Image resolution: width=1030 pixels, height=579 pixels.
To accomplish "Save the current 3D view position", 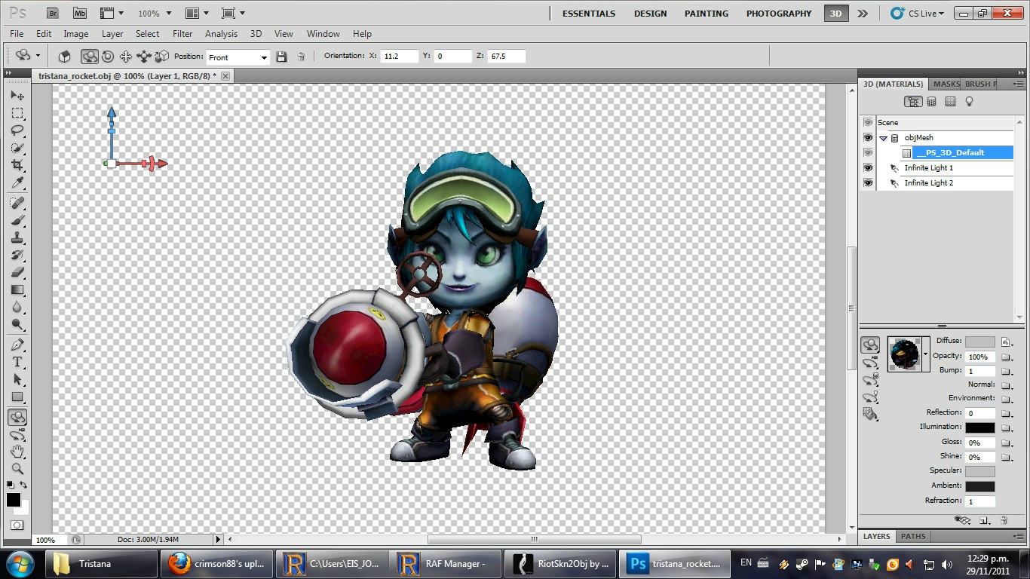I will click(x=281, y=57).
